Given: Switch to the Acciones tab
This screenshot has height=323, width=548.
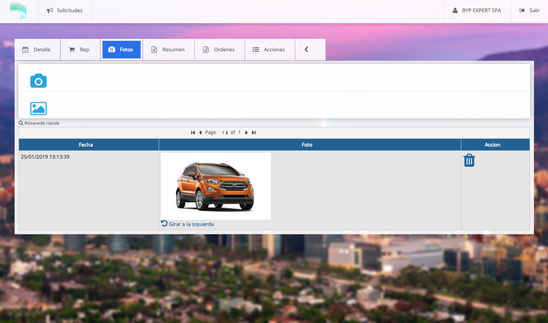Looking at the screenshot, I should (269, 49).
